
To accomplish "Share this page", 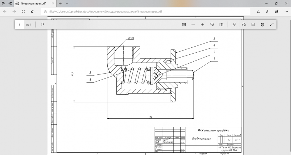I will (276, 12).
